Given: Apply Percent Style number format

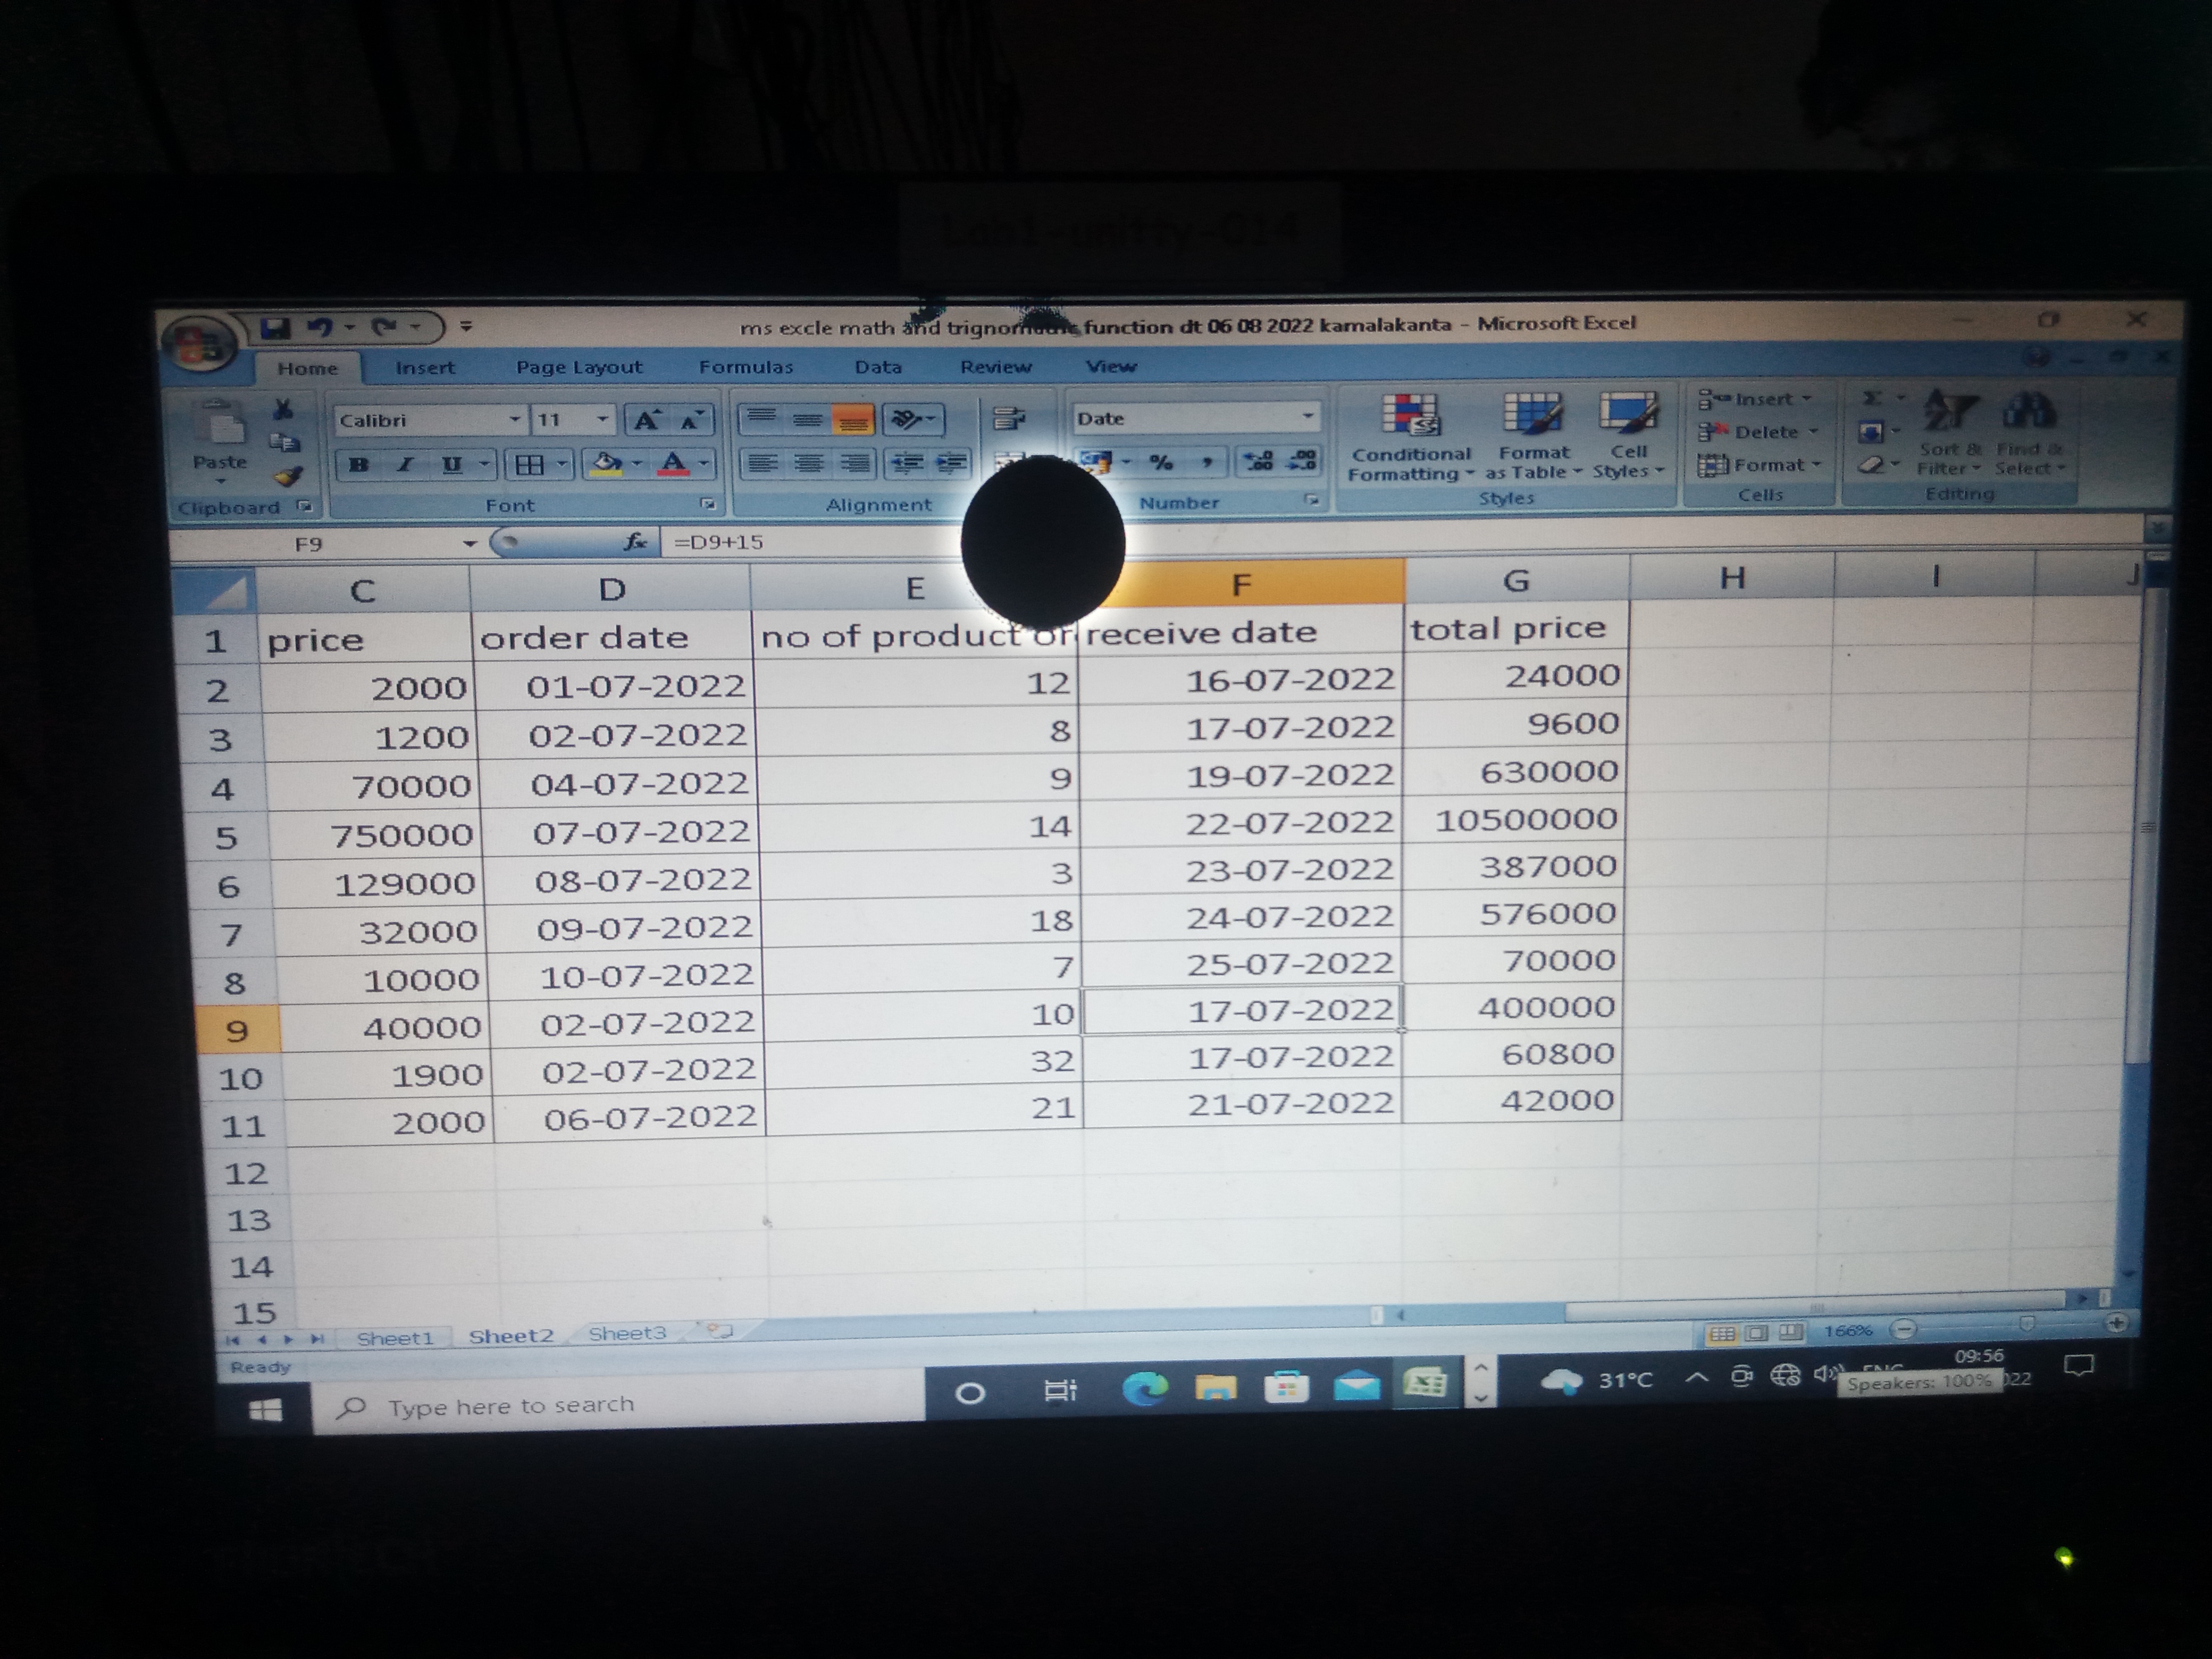Looking at the screenshot, I should point(1161,462).
